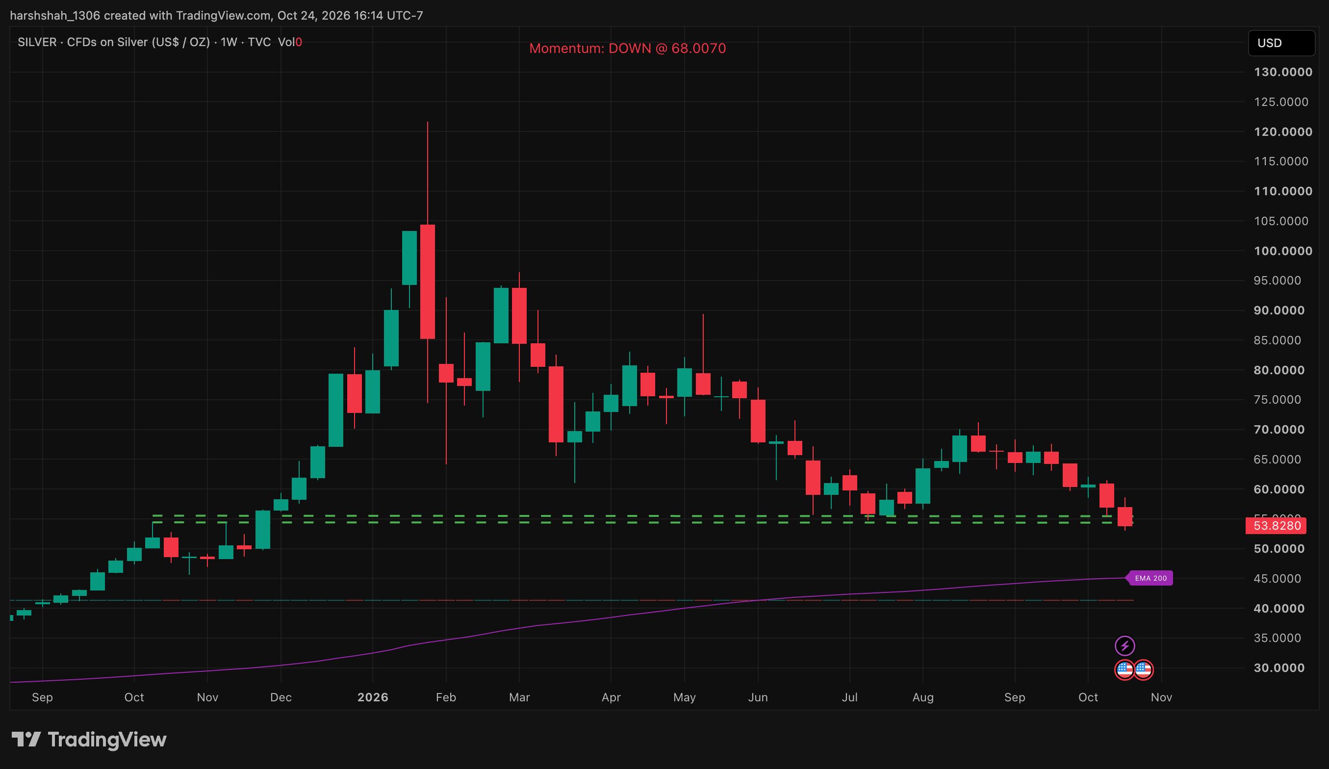
Task: Click the harshshah_1306 attribution header text
Action: coord(216,15)
